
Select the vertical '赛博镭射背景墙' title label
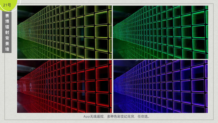point(7,32)
